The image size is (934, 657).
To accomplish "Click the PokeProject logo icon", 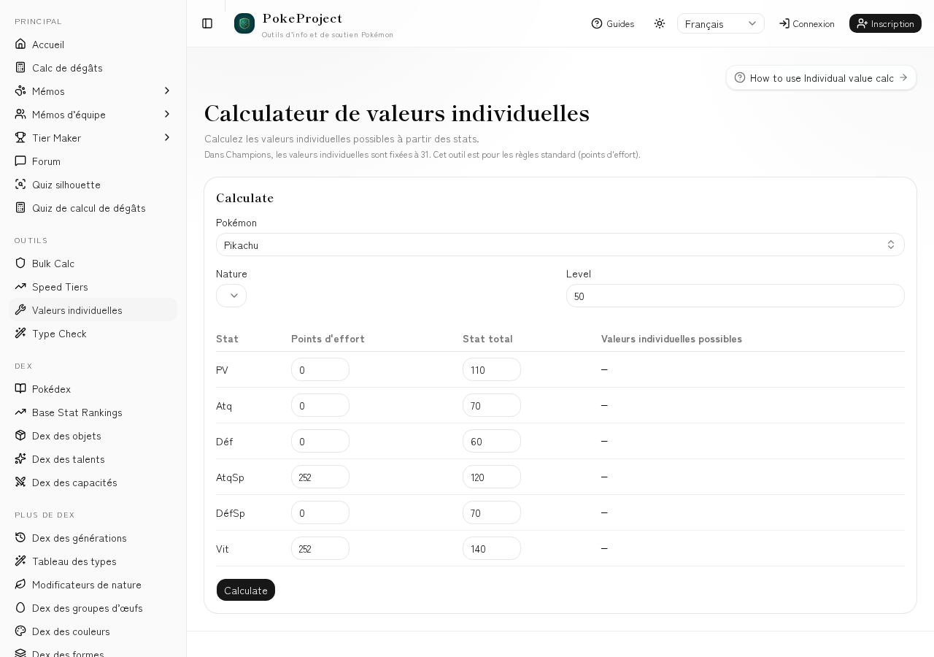I will [244, 23].
